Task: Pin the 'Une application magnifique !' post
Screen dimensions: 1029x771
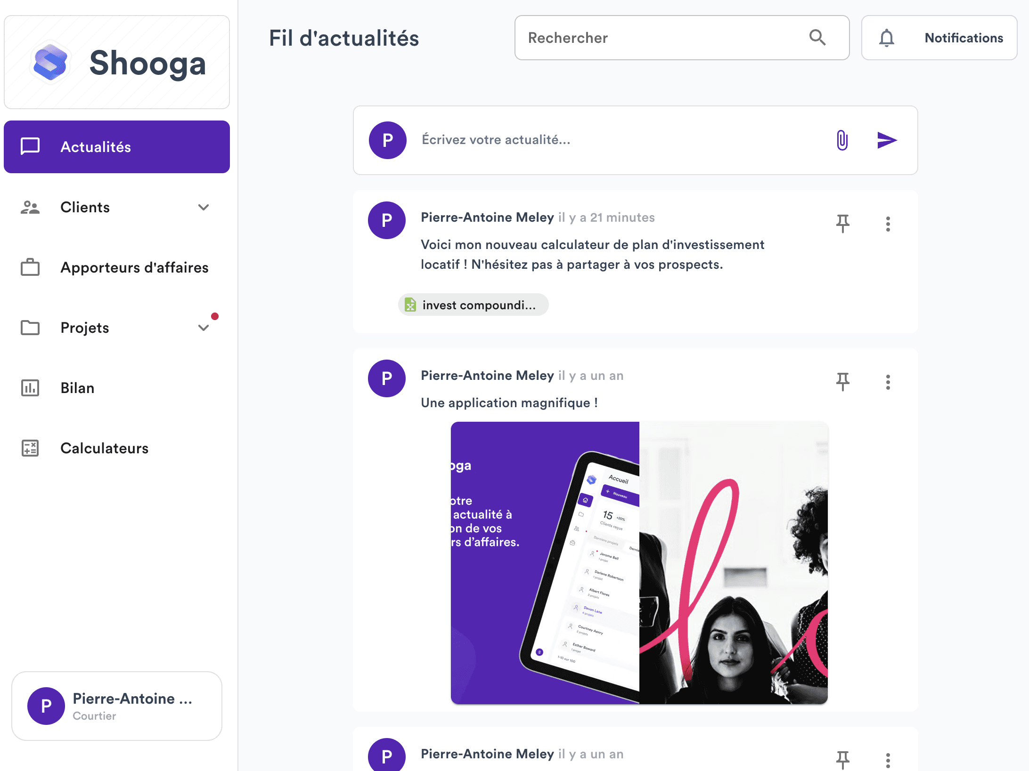Action: 843,381
